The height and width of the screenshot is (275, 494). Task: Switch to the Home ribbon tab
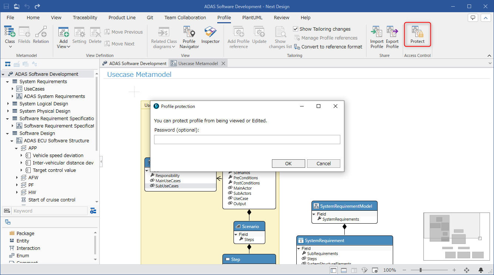coord(33,17)
